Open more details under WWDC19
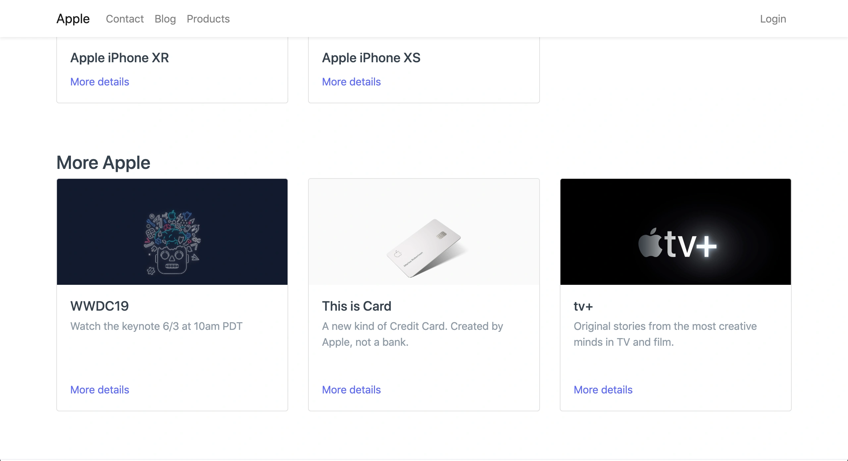Screen dimensions: 848x461 (100, 389)
